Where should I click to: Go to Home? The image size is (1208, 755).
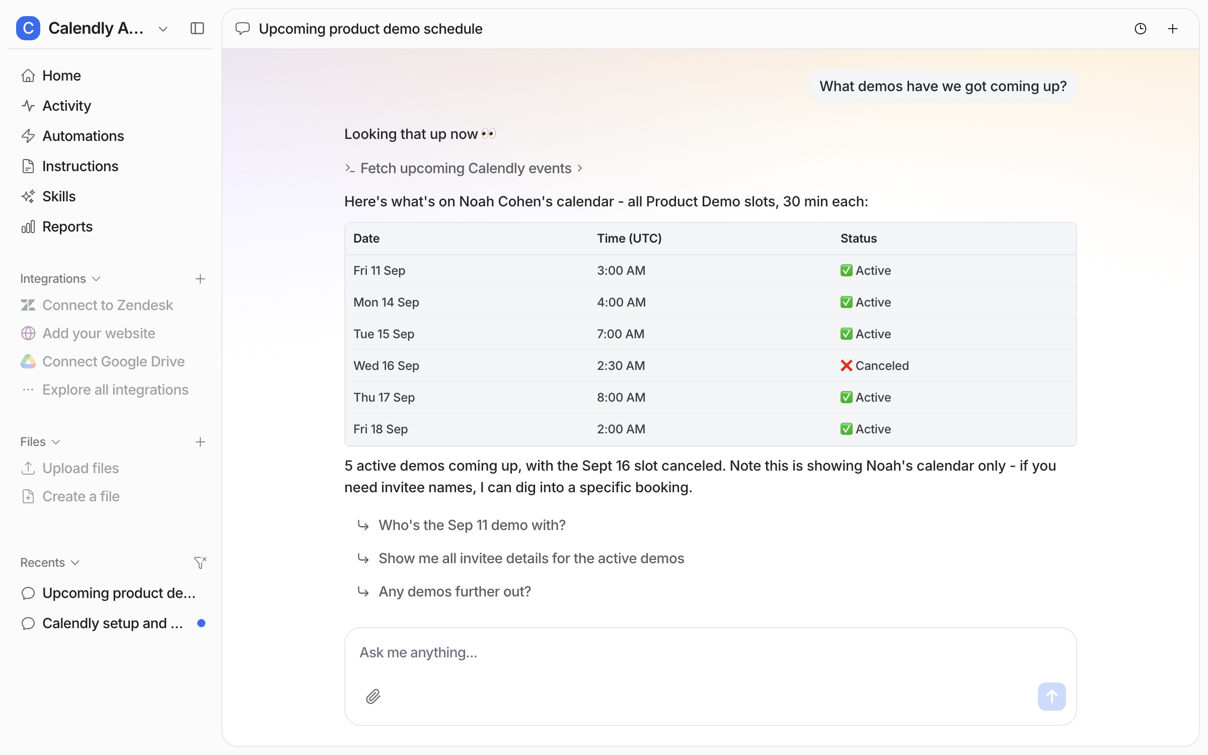(111, 75)
